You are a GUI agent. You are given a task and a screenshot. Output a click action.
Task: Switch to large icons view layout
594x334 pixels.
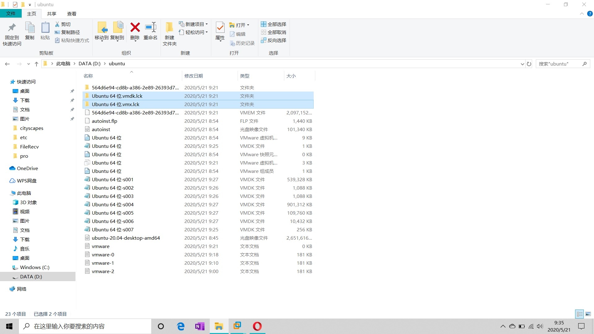[588, 314]
